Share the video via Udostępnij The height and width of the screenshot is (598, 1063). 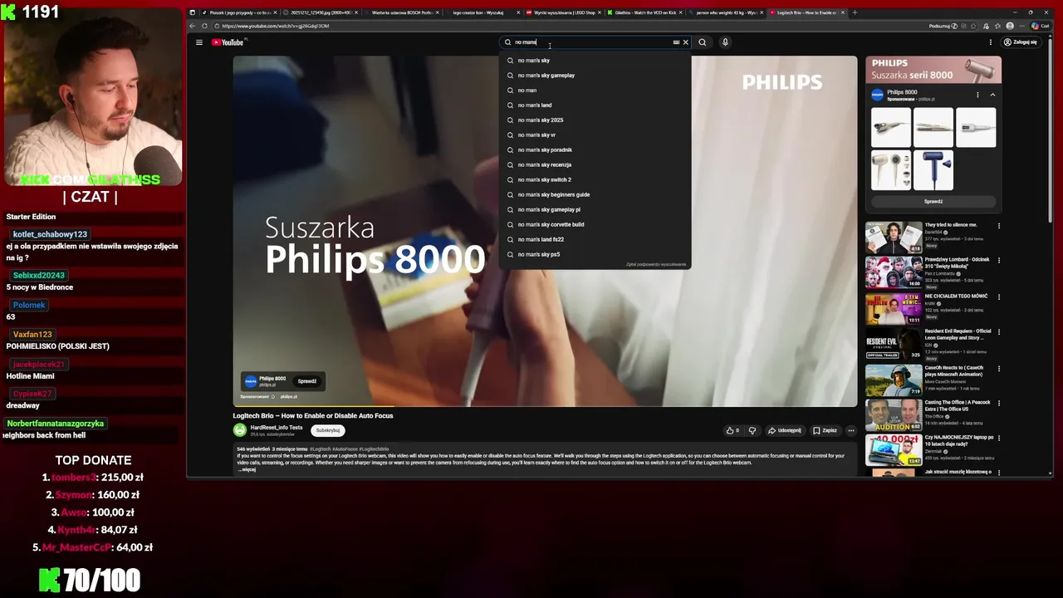pos(785,431)
